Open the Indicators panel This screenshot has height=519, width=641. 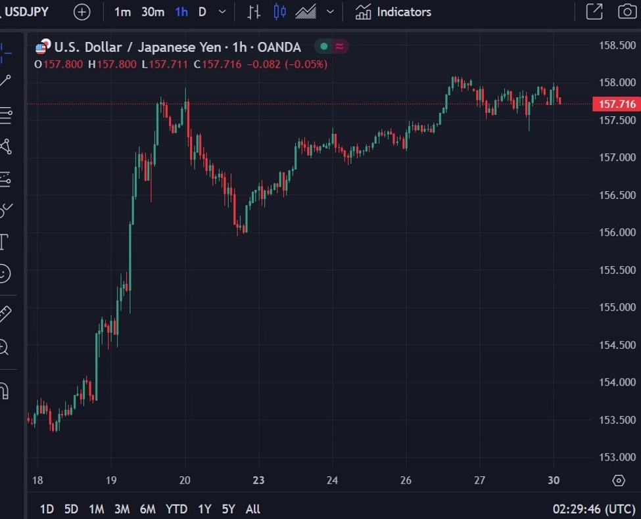point(393,12)
